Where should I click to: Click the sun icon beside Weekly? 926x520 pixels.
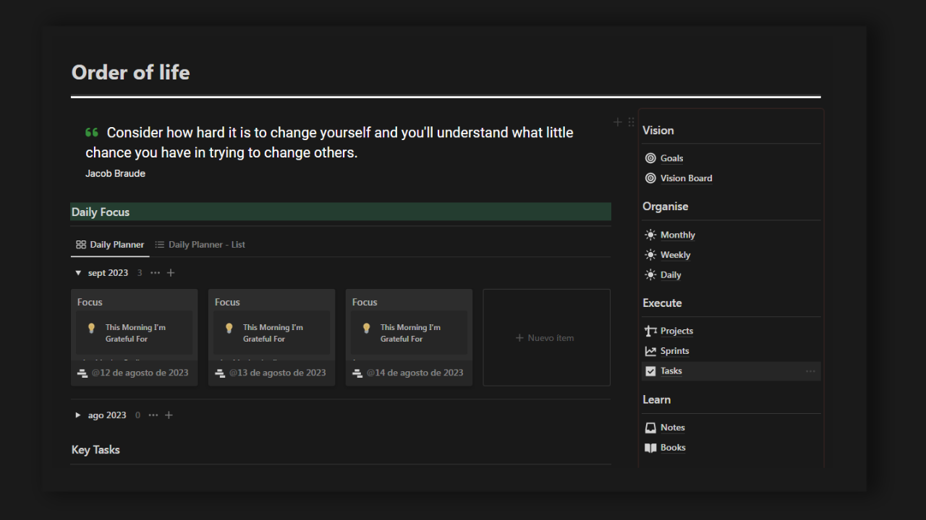coord(650,255)
